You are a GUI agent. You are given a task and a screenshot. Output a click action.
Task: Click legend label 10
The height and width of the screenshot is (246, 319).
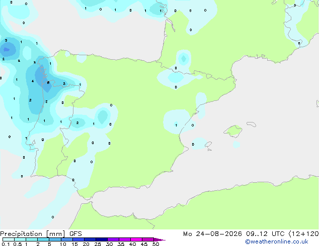pyautogui.click(x=63, y=244)
